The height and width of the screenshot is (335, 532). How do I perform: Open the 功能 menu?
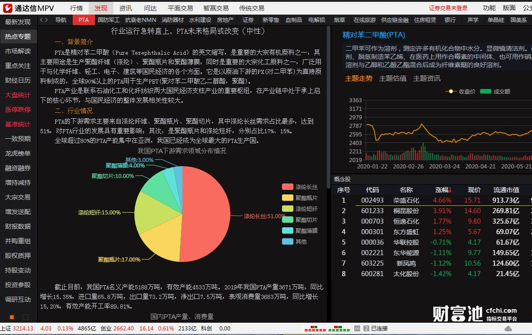coord(489,8)
